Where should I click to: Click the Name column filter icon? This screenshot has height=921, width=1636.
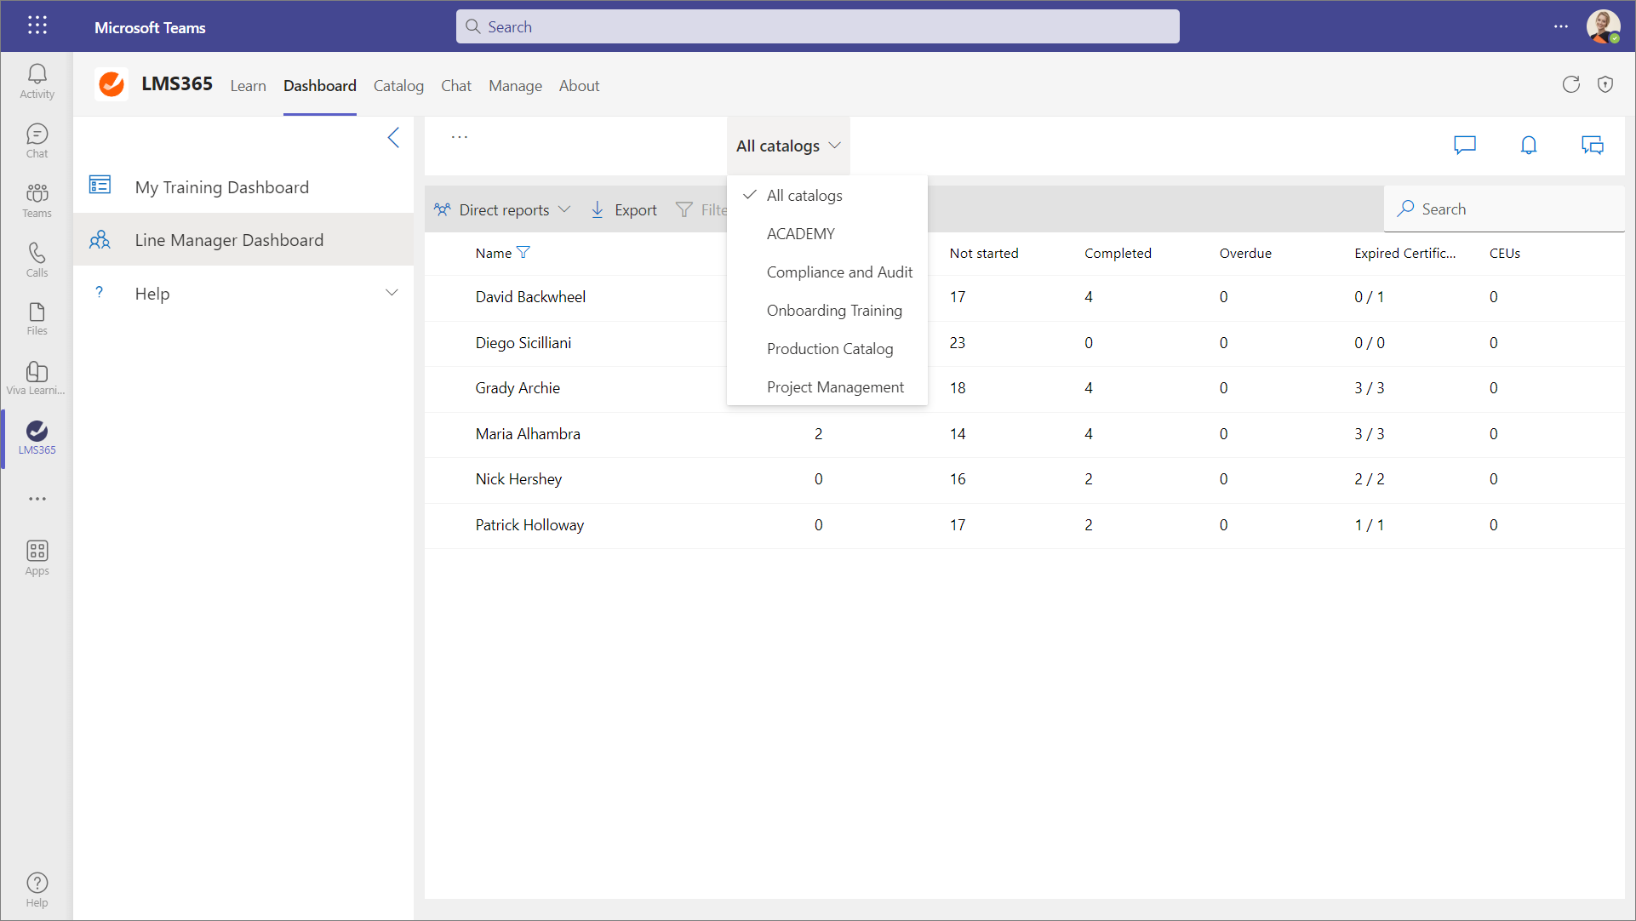point(523,253)
